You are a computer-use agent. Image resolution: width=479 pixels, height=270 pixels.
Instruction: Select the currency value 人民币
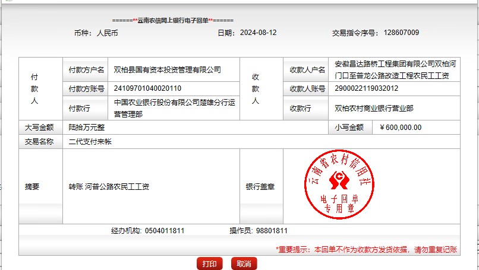point(107,33)
